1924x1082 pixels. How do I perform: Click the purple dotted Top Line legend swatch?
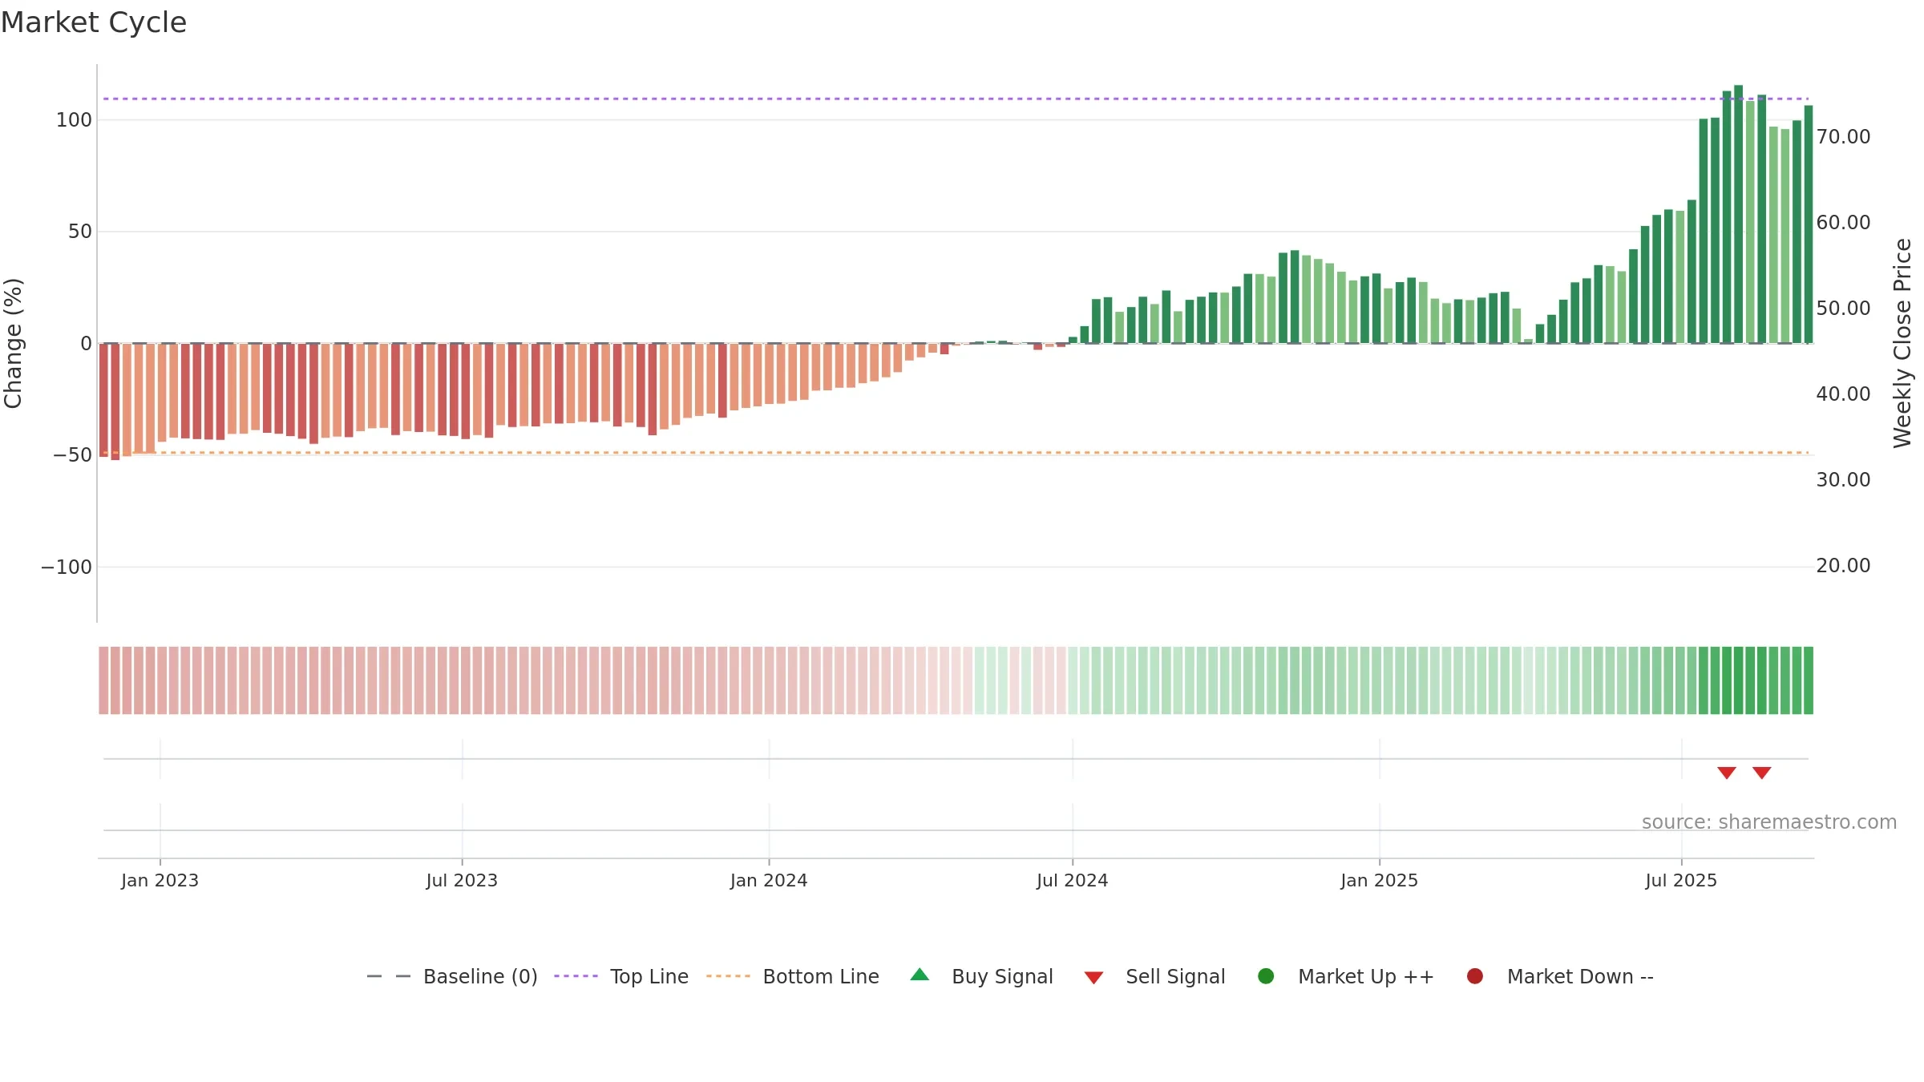[576, 976]
